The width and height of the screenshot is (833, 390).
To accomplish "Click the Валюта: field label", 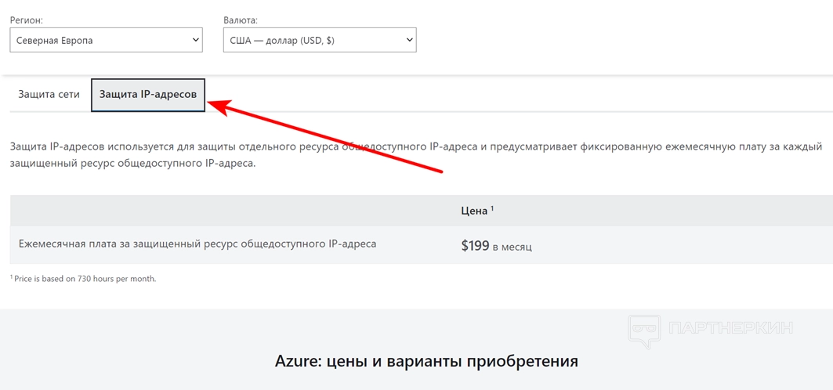I will coord(240,20).
